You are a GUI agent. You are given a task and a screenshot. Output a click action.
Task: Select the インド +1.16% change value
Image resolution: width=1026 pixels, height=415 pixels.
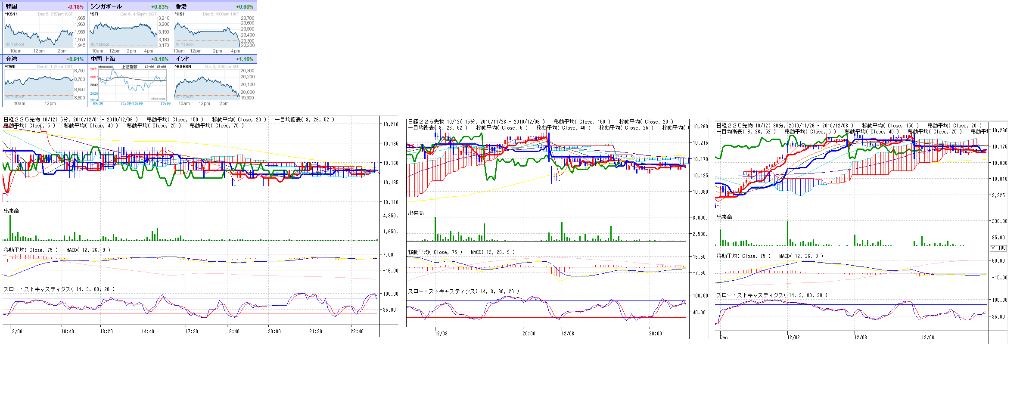[245, 59]
